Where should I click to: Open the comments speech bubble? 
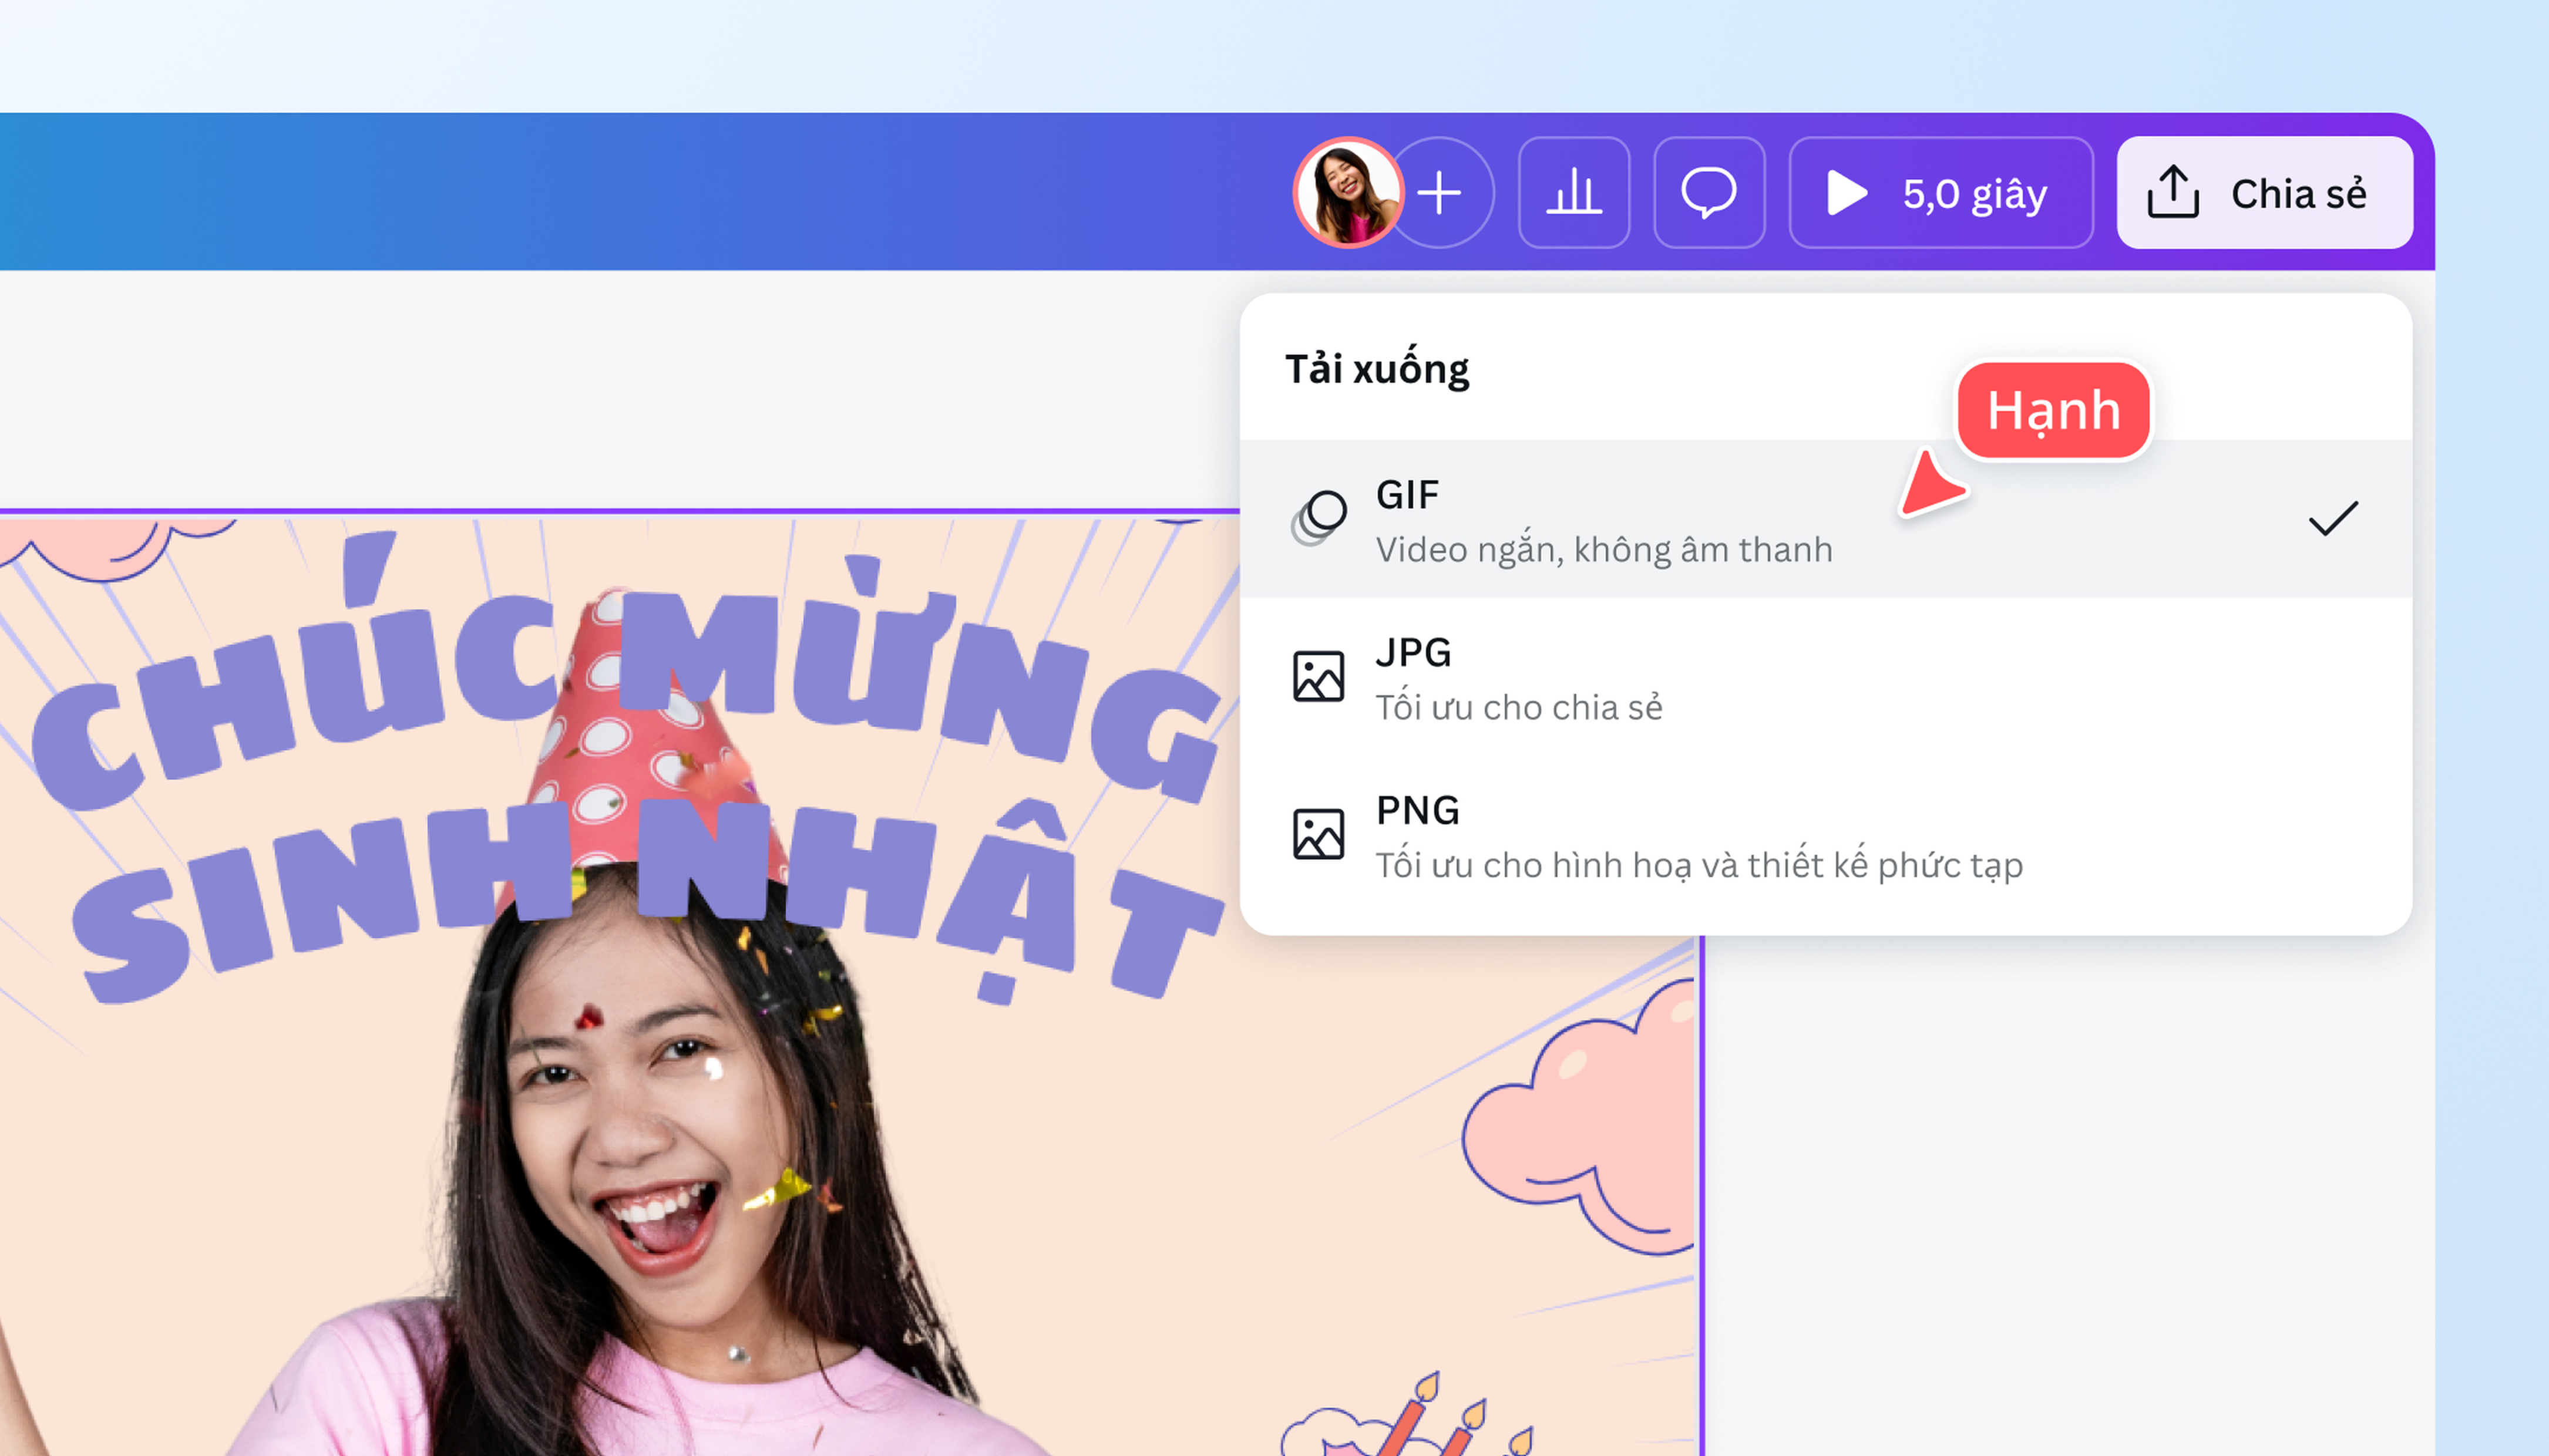1709,193
